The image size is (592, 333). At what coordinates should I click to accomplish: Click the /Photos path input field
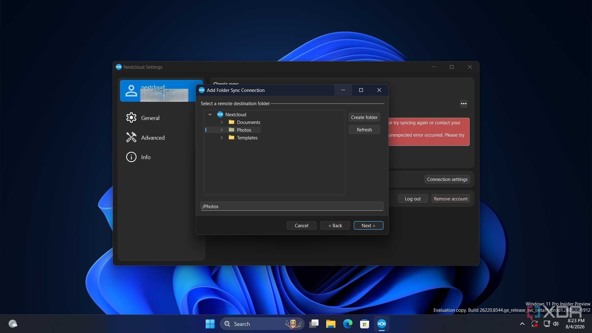292,206
